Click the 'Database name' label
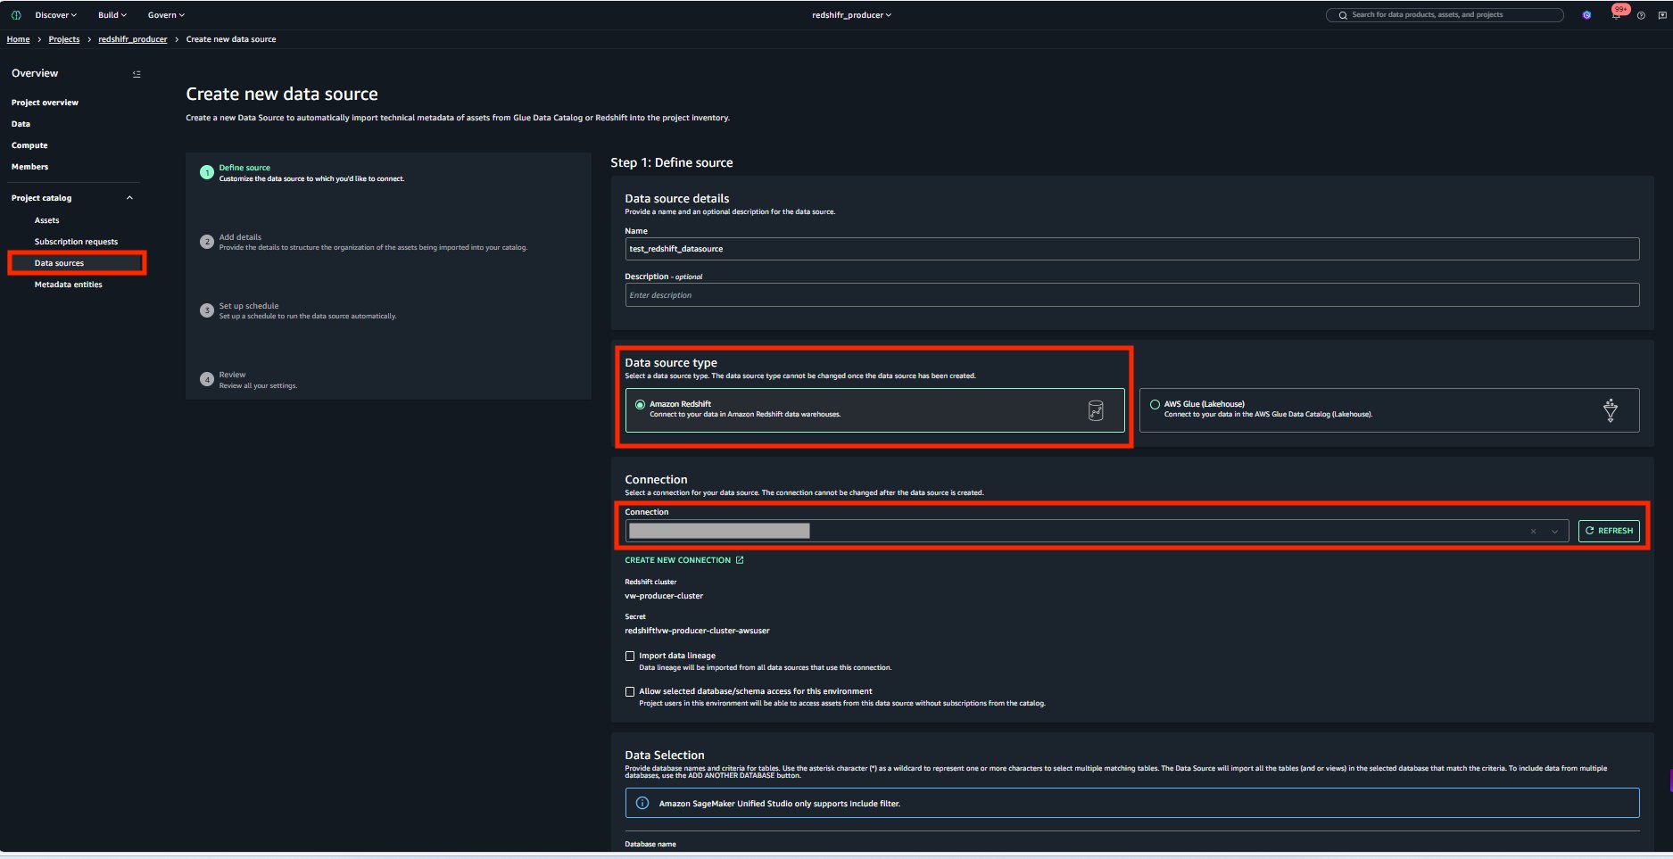This screenshot has width=1673, height=859. [650, 844]
